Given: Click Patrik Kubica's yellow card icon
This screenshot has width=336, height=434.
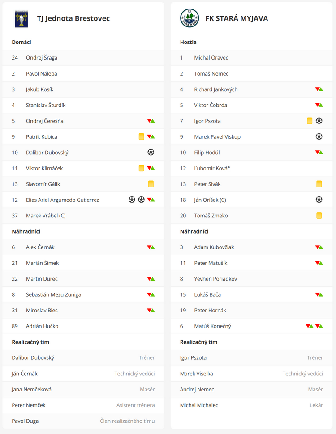Looking at the screenshot, I should tap(142, 137).
